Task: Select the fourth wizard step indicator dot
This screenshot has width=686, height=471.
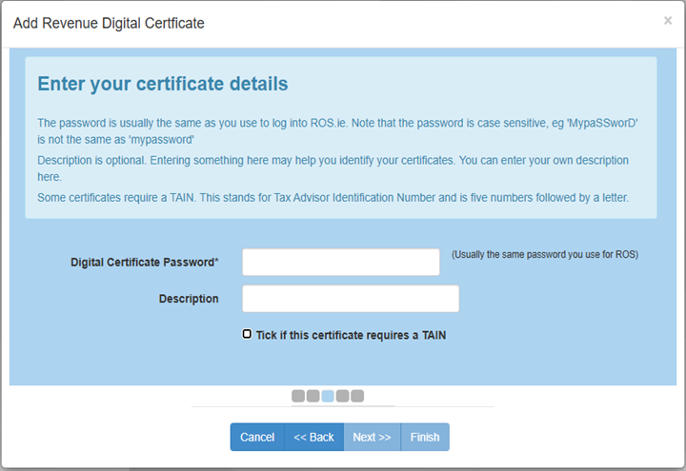Action: coord(342,396)
